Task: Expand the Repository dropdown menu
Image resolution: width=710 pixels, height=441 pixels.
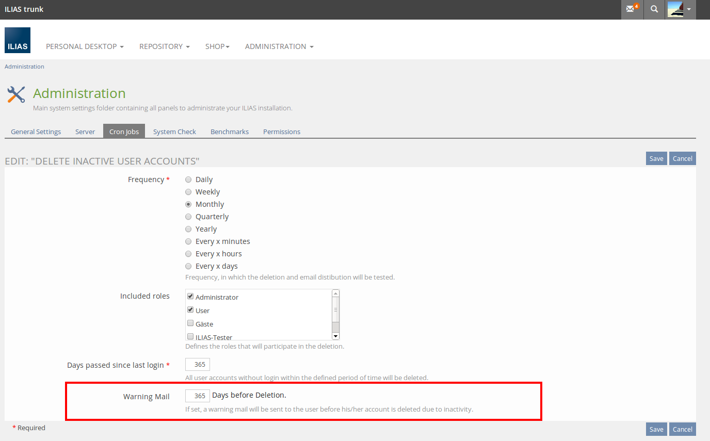Action: [164, 46]
